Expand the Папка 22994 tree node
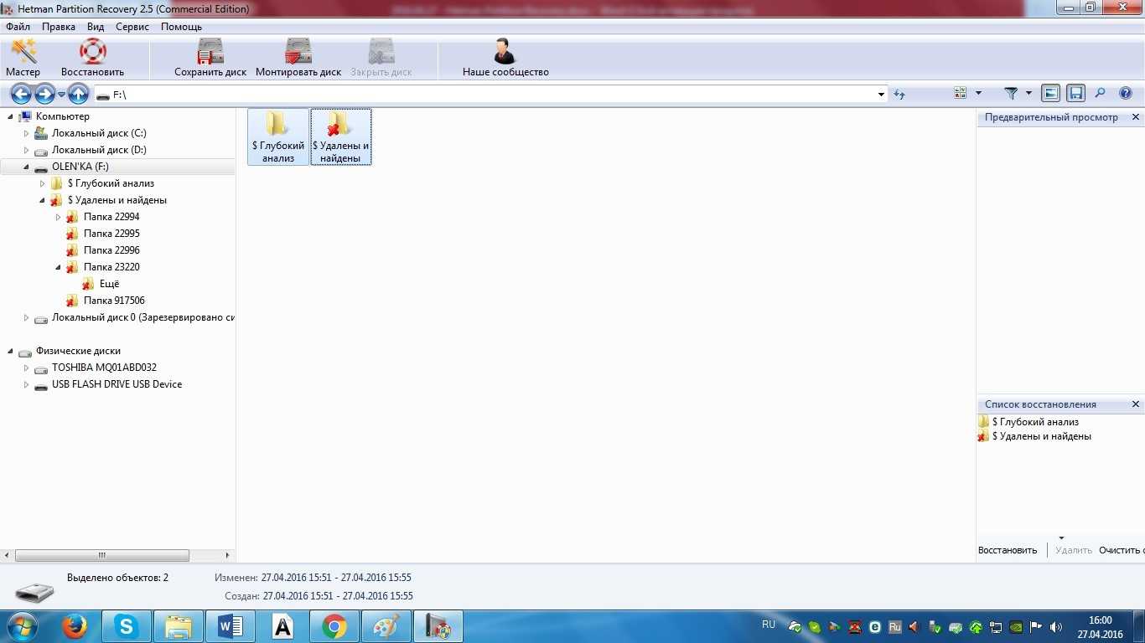Screen dimensions: 1145x643 58,217
